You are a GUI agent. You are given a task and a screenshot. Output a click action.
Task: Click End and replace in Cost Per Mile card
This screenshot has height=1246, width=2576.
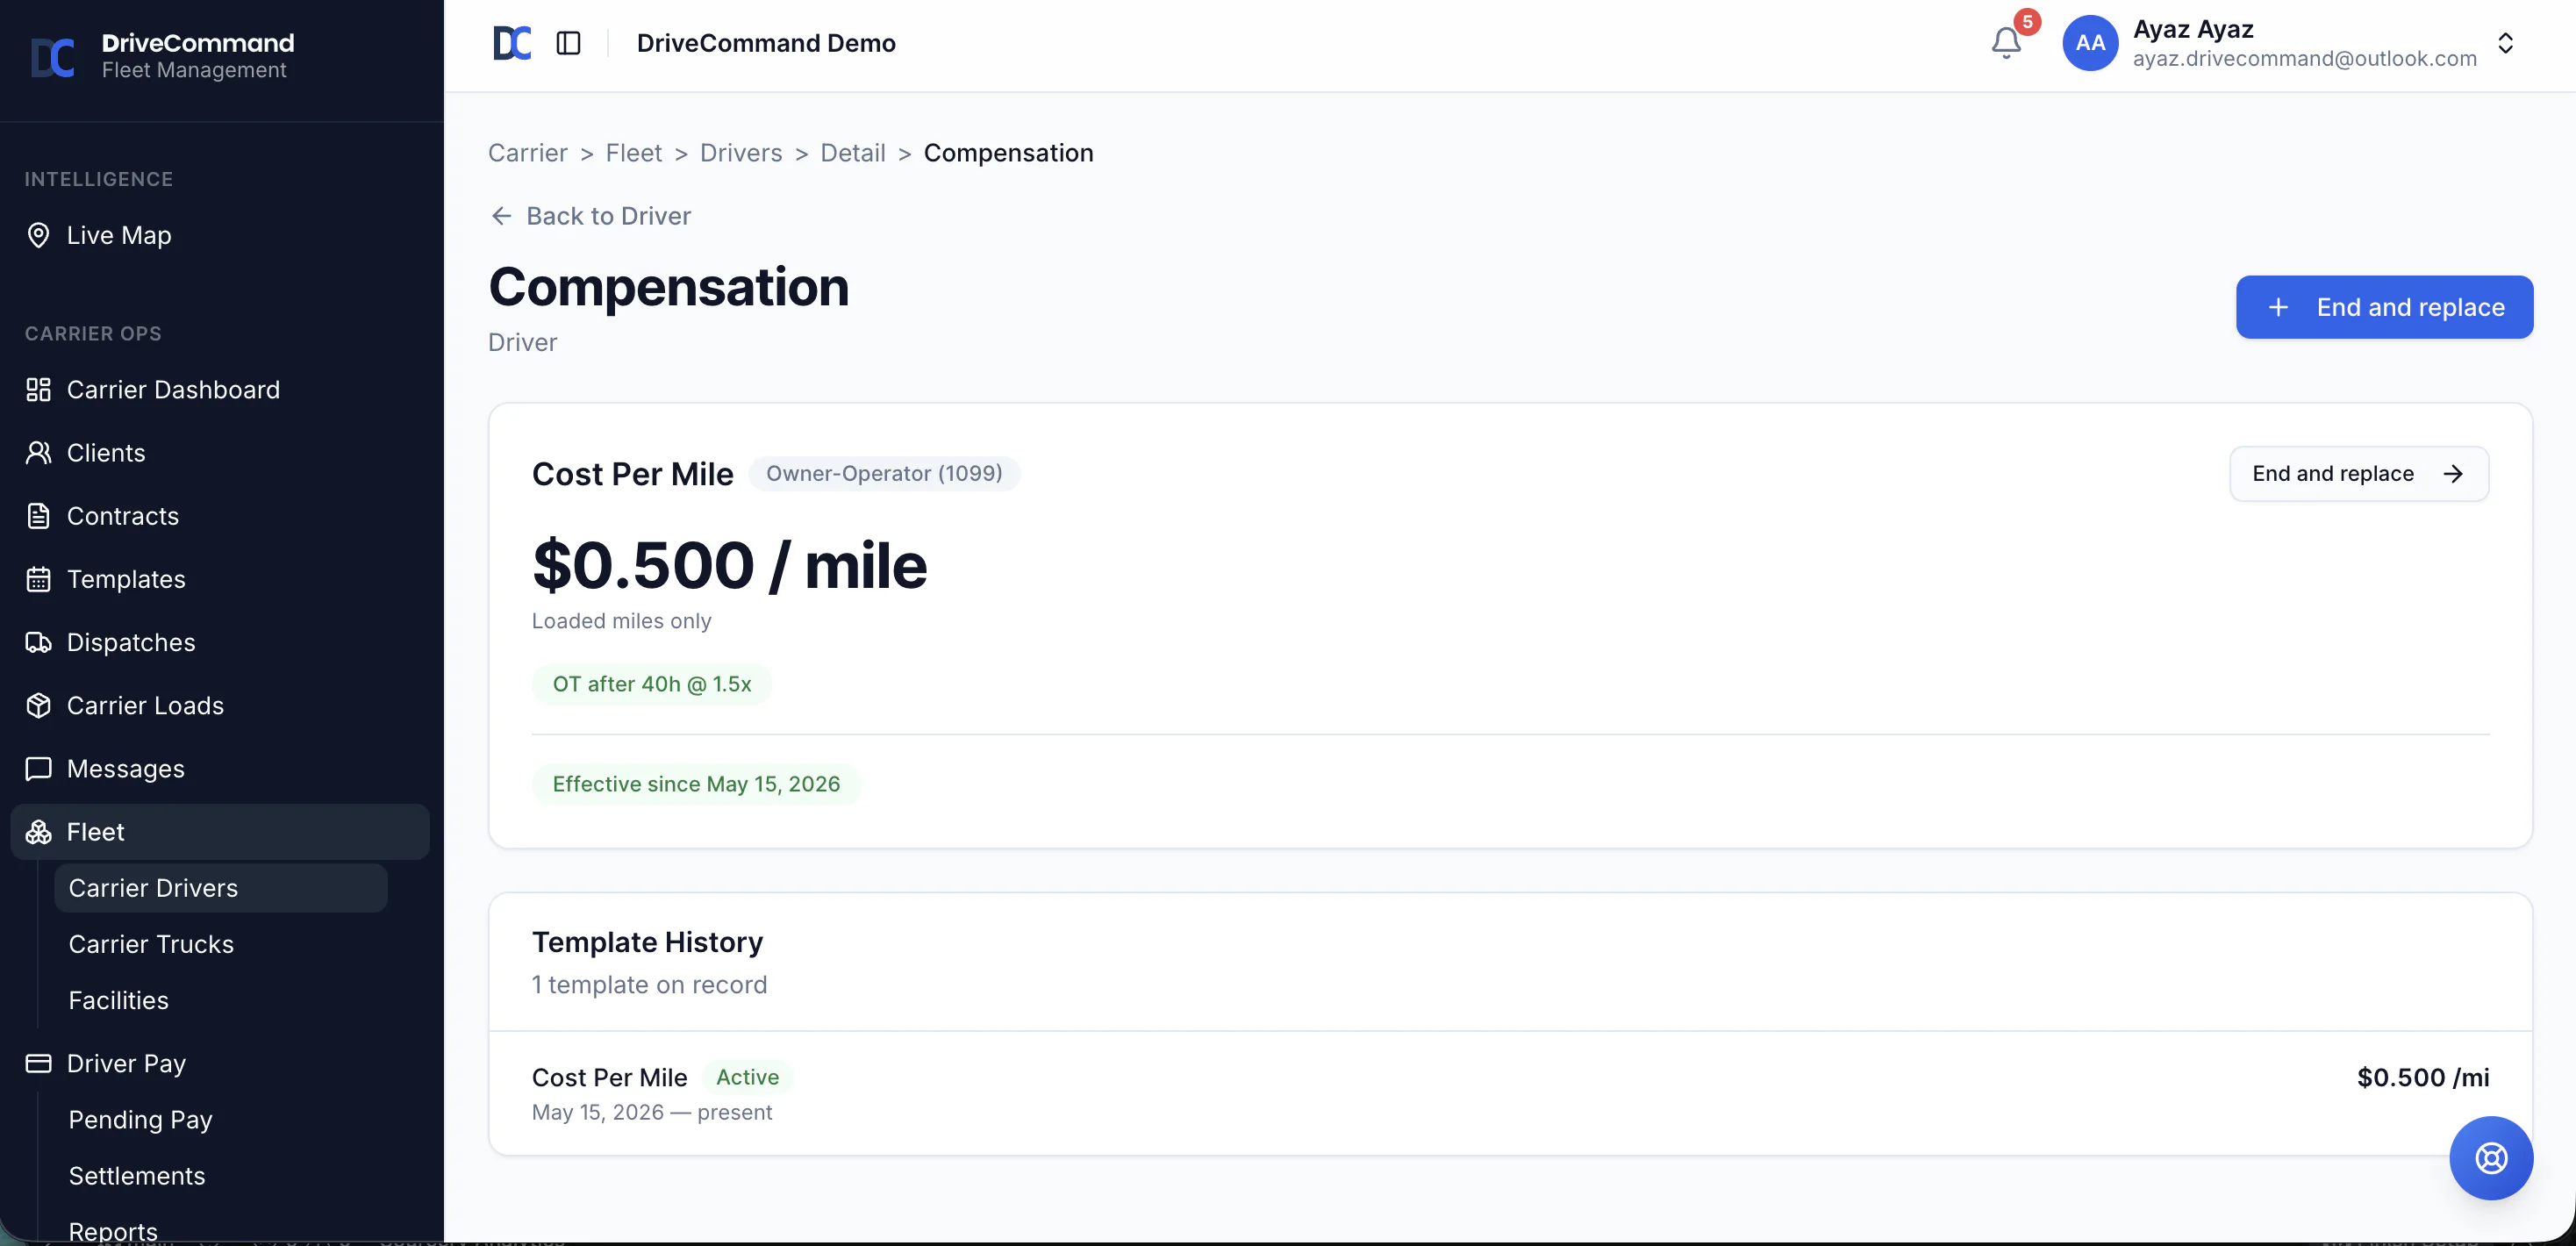[x=2358, y=474]
